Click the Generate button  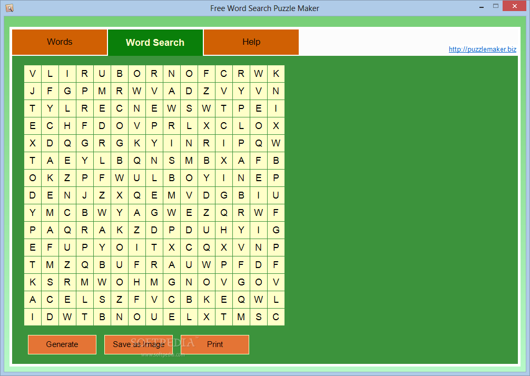coord(62,344)
